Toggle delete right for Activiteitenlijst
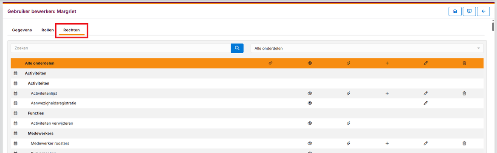This screenshot has width=497, height=153. 464,93
